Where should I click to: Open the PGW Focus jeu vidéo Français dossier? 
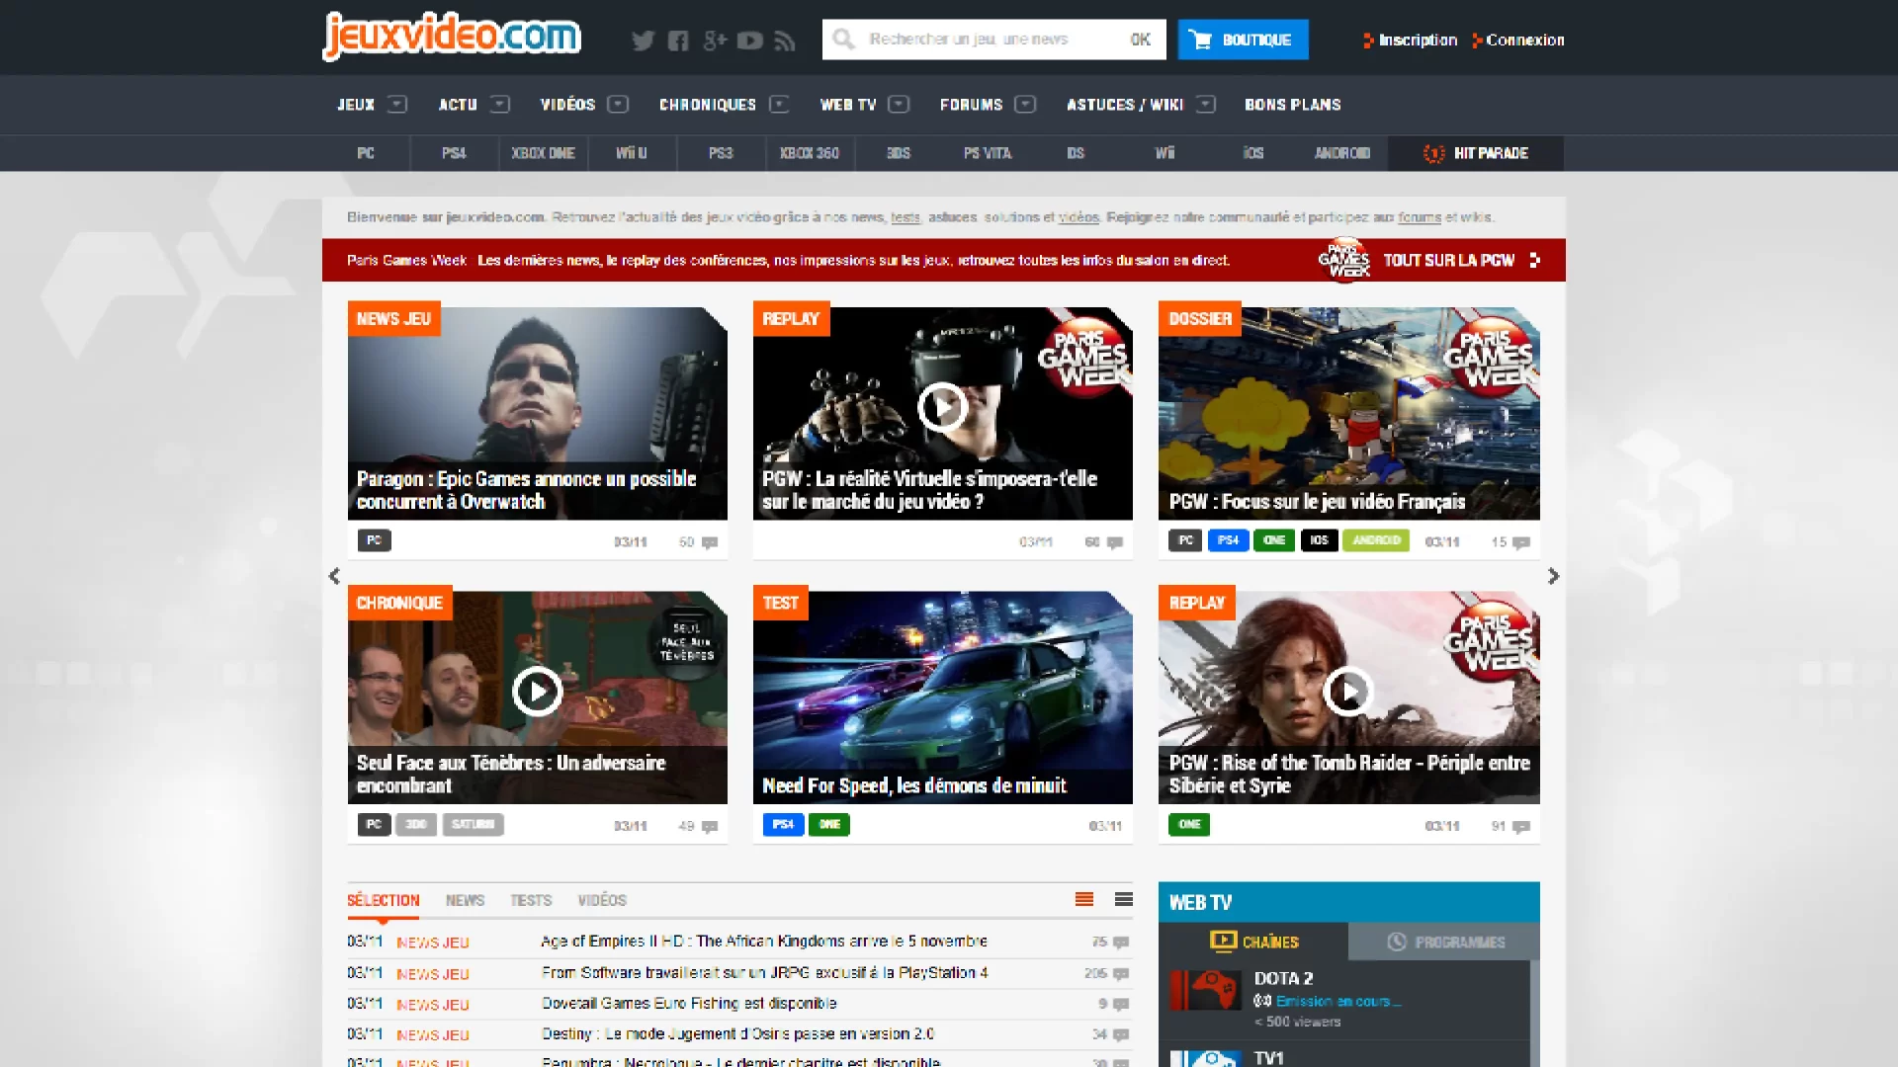pos(1348,413)
